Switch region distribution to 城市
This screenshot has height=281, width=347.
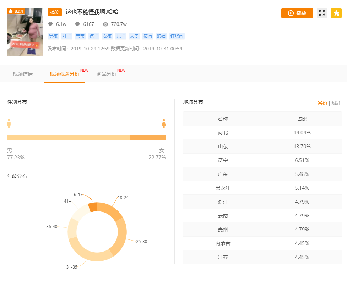click(336, 103)
